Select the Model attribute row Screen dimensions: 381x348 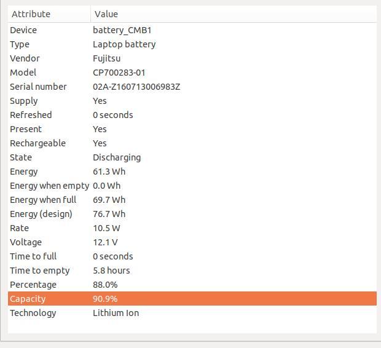(x=192, y=73)
